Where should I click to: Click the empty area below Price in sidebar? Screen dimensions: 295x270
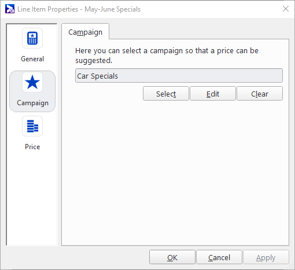point(32,198)
